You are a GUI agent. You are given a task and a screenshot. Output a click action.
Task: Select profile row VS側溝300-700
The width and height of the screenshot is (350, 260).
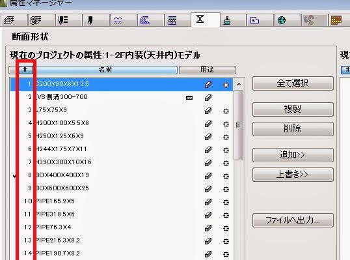tap(122, 97)
